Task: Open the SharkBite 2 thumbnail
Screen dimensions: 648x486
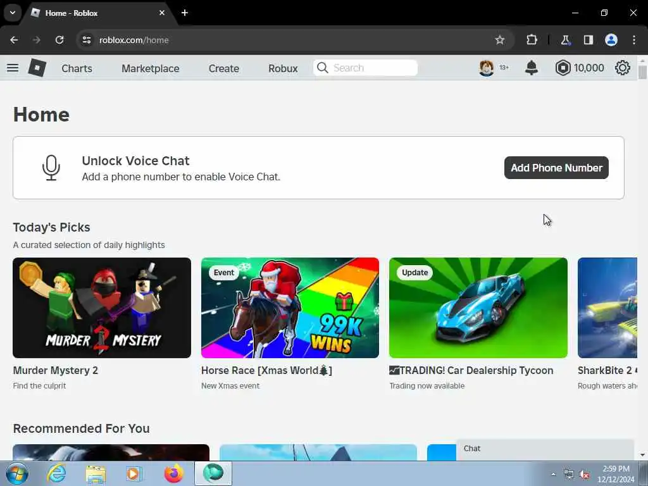Action: click(x=607, y=308)
